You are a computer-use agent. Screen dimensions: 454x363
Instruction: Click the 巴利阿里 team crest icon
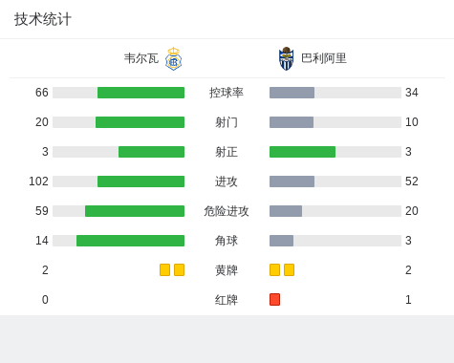coord(286,58)
